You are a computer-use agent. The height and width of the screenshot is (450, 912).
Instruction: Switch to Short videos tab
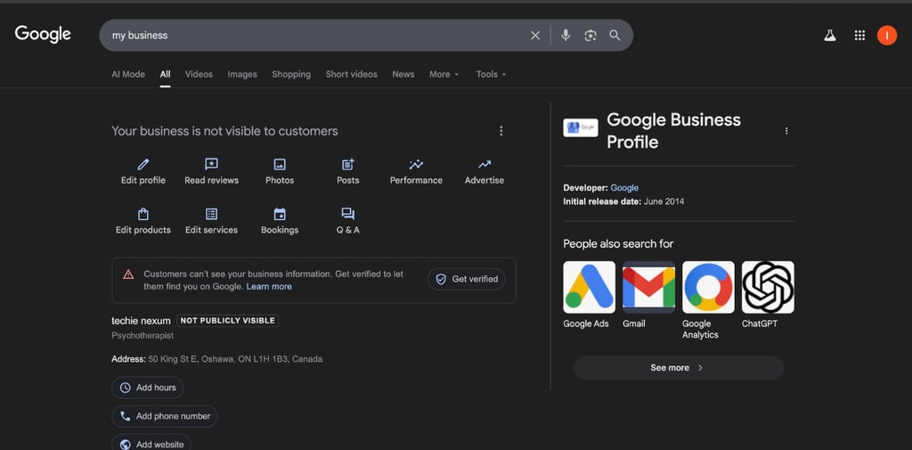pos(351,75)
